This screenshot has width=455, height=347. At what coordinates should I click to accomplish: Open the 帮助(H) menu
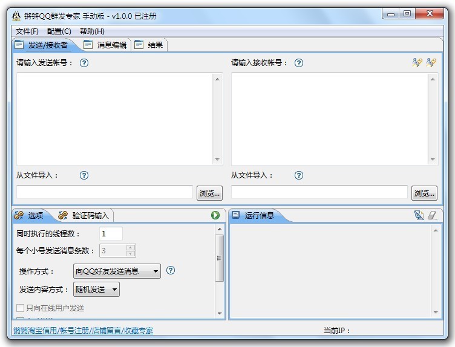pyautogui.click(x=92, y=31)
